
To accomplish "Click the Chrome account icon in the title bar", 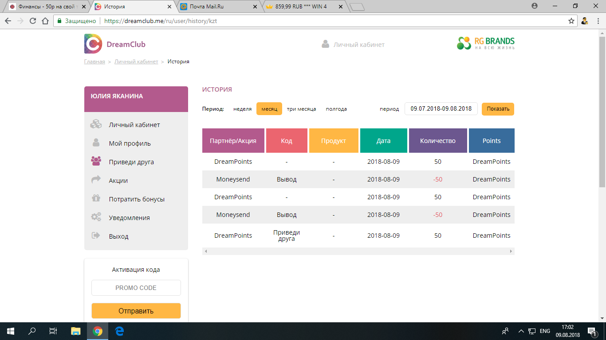I will coord(535,6).
